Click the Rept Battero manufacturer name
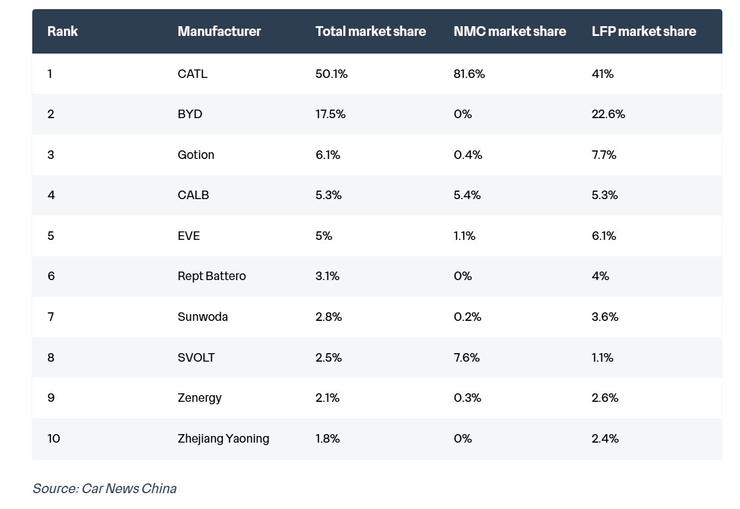The height and width of the screenshot is (509, 740). (x=212, y=276)
